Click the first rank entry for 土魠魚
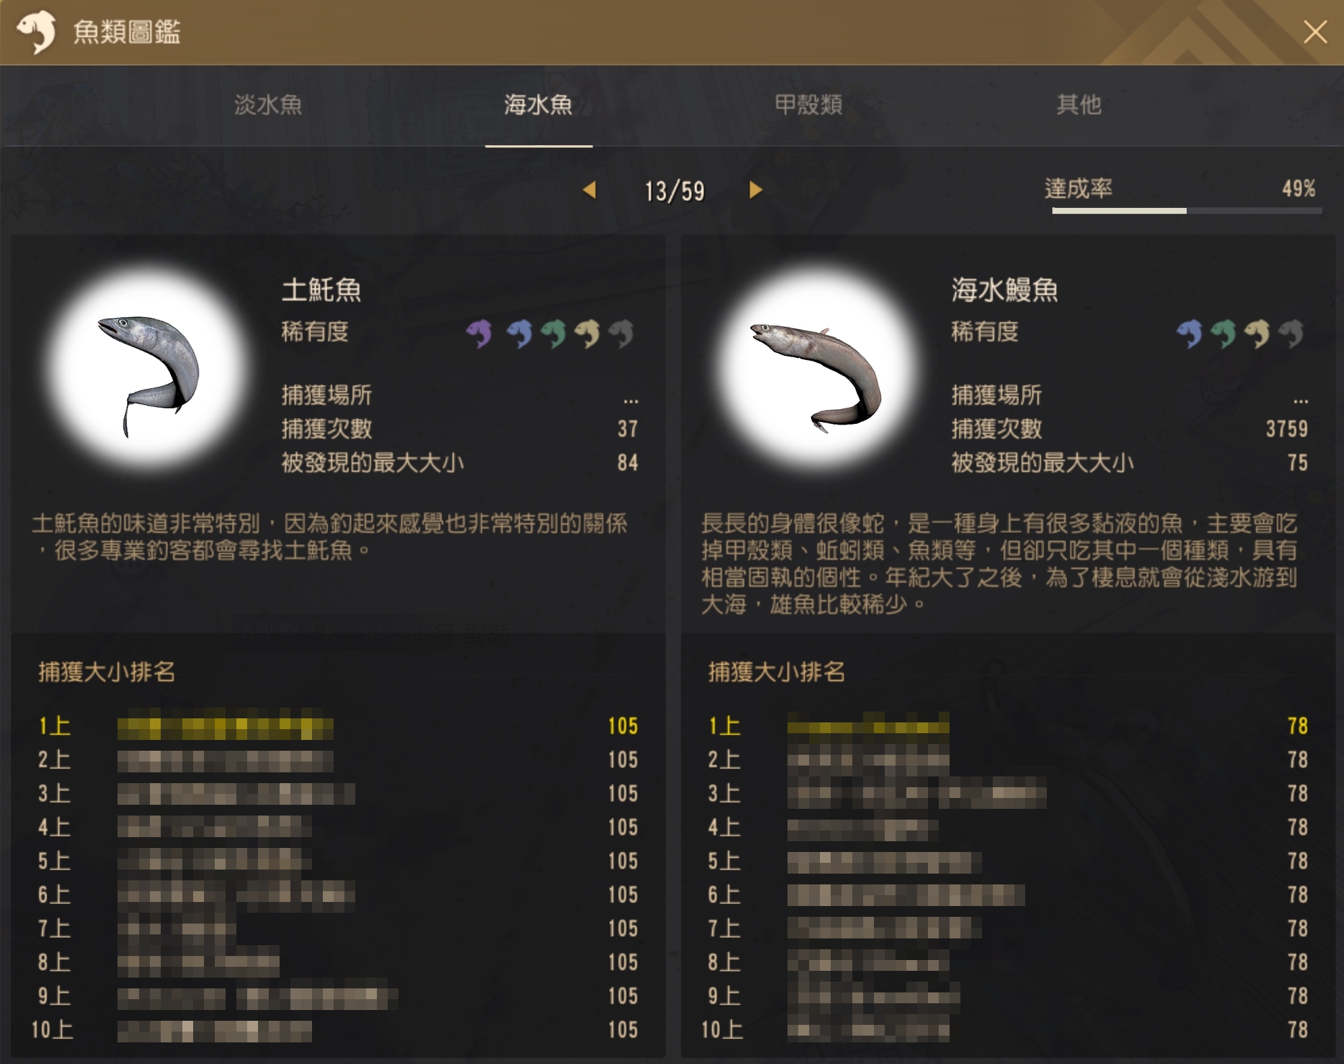This screenshot has width=1344, height=1064. pyautogui.click(x=338, y=727)
